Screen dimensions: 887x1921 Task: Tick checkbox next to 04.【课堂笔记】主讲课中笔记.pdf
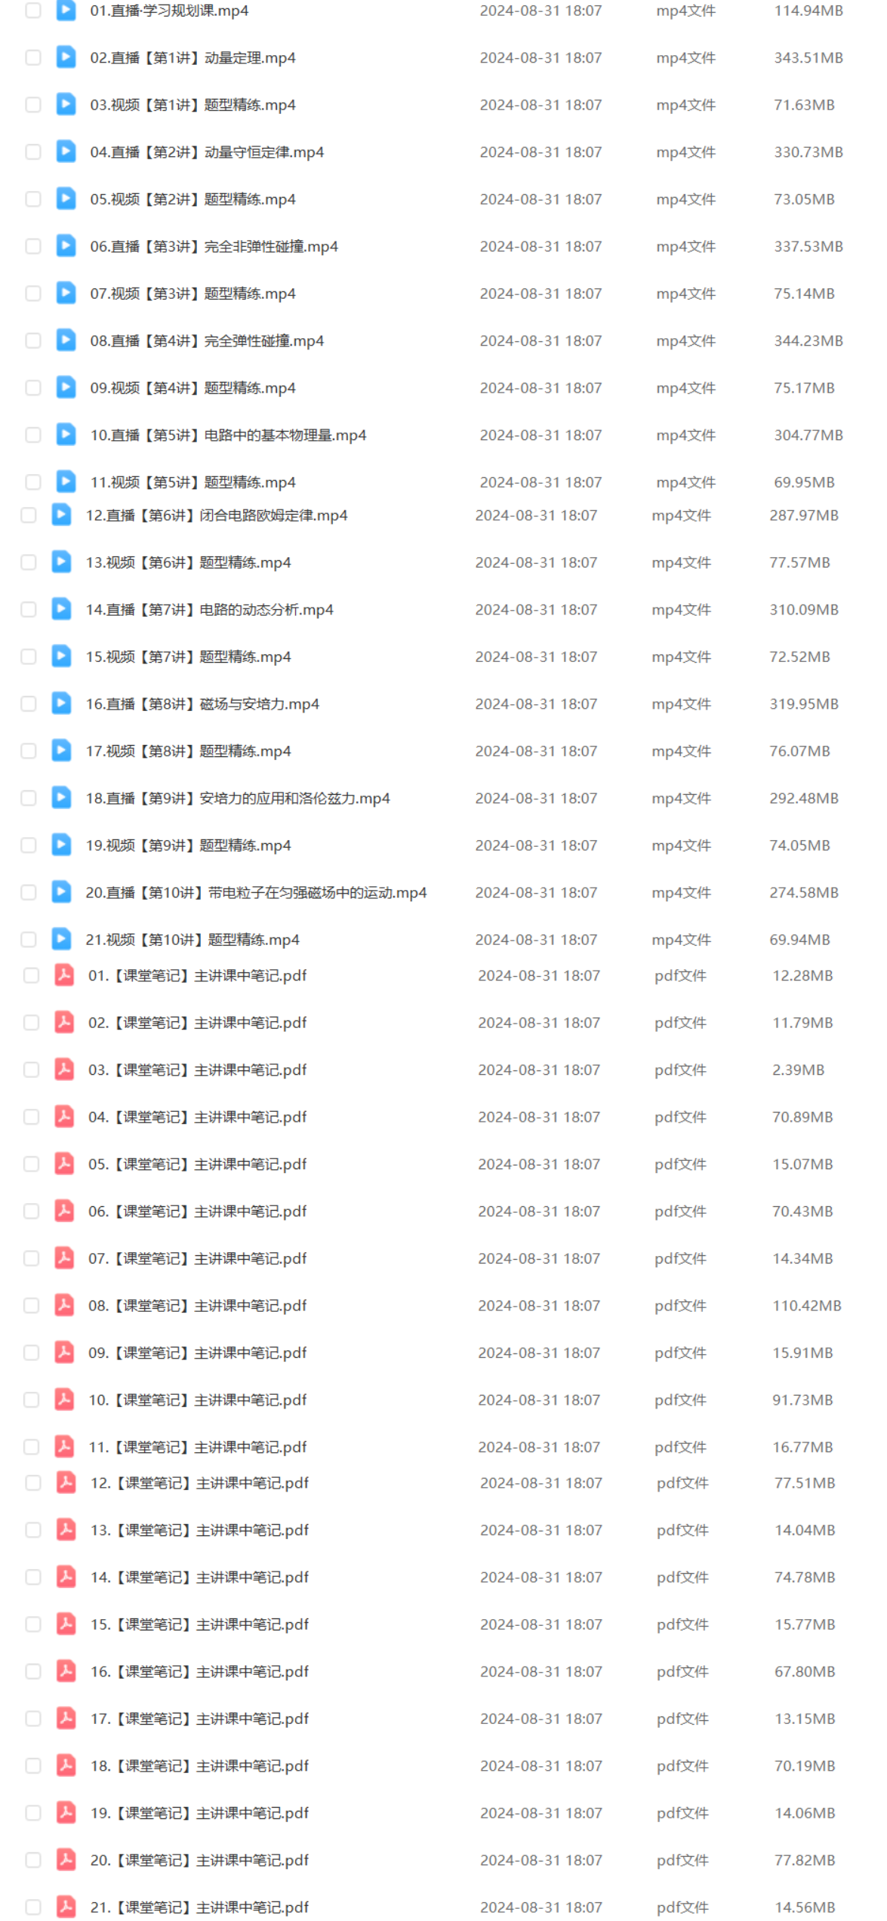32,1116
